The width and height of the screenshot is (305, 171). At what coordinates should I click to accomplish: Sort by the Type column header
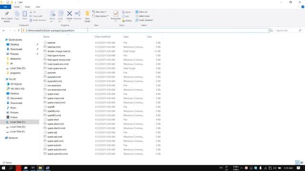coord(126,37)
